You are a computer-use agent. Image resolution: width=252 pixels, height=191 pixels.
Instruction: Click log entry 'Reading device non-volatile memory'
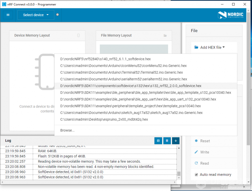click(89, 161)
